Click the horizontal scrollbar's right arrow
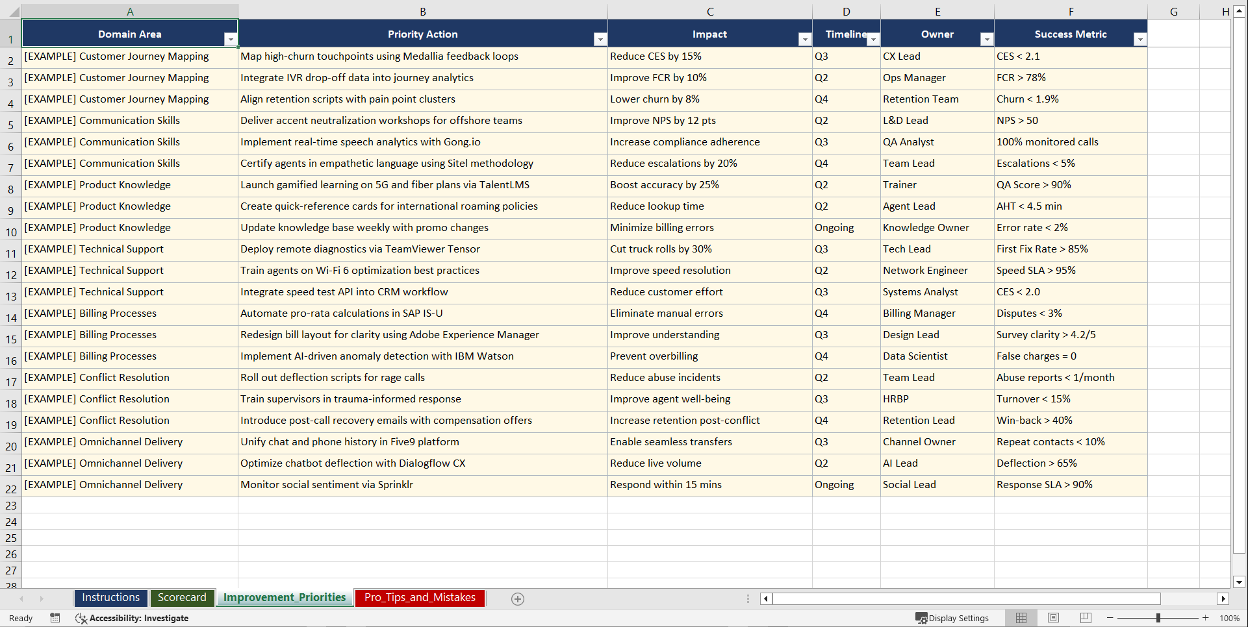 click(1223, 598)
